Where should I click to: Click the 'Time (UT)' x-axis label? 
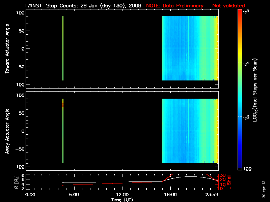click(x=123, y=200)
